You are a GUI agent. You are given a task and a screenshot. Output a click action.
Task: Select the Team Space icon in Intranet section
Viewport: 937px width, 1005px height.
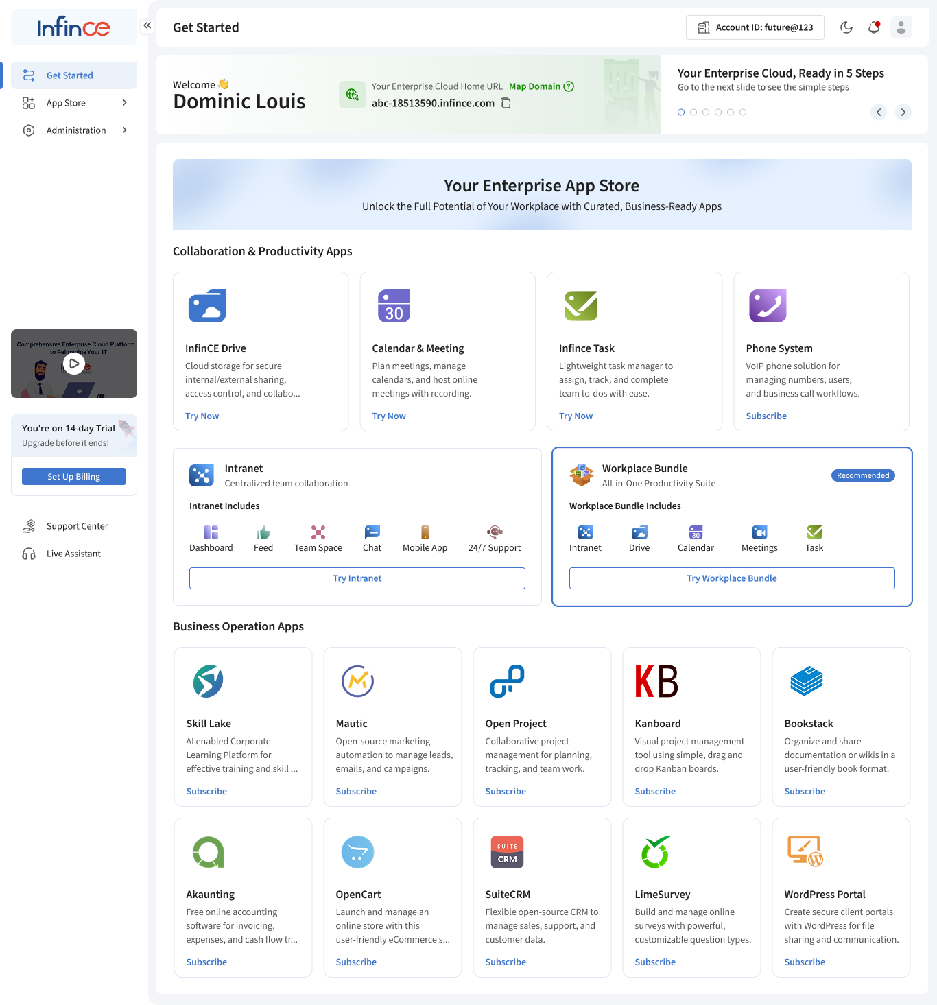click(318, 532)
